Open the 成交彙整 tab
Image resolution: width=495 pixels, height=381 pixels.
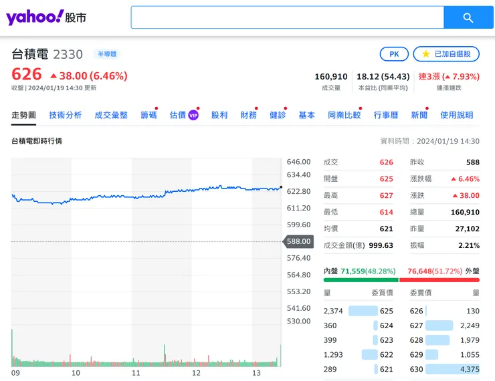coord(111,115)
